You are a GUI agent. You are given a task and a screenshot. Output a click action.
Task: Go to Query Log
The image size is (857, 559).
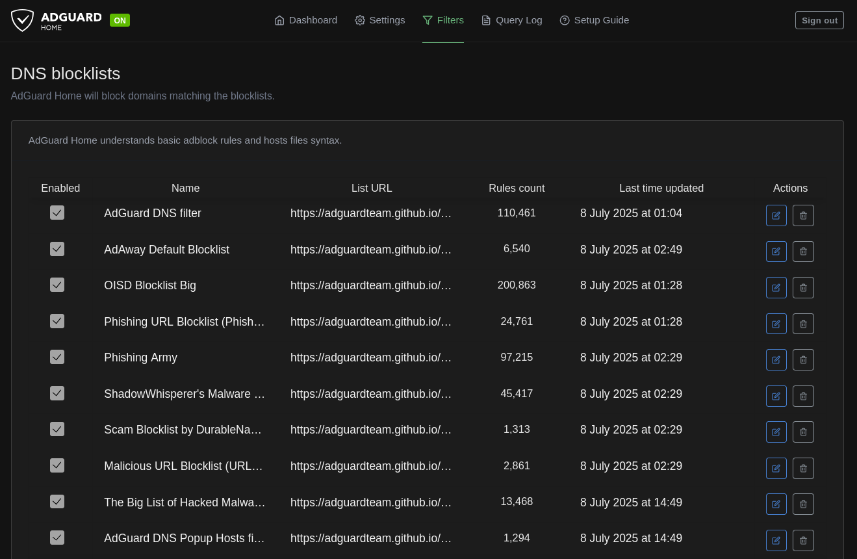click(x=511, y=20)
